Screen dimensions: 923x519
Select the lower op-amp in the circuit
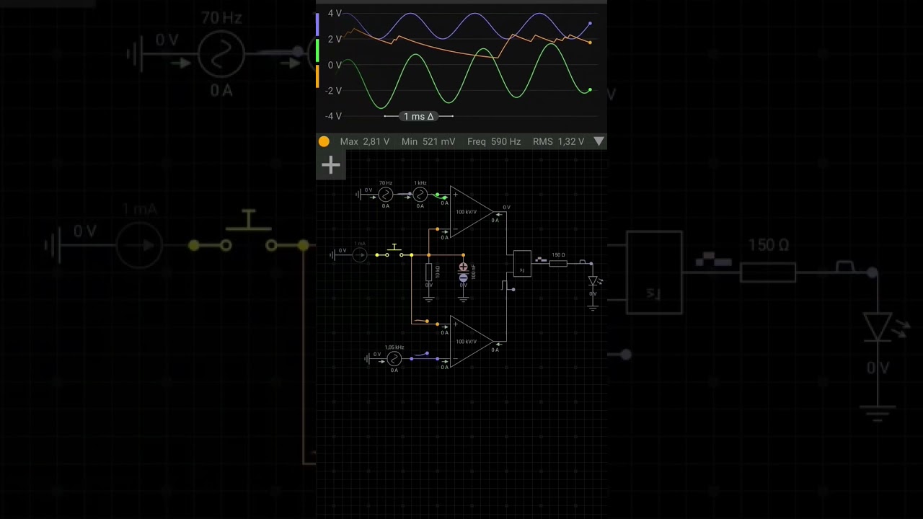click(x=472, y=342)
